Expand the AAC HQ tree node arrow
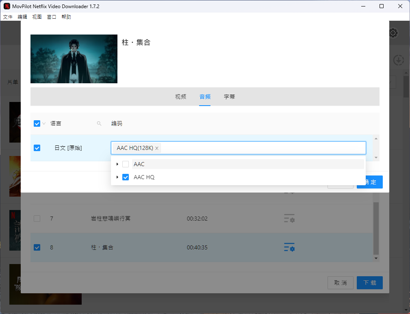This screenshot has width=410, height=314. [117, 177]
